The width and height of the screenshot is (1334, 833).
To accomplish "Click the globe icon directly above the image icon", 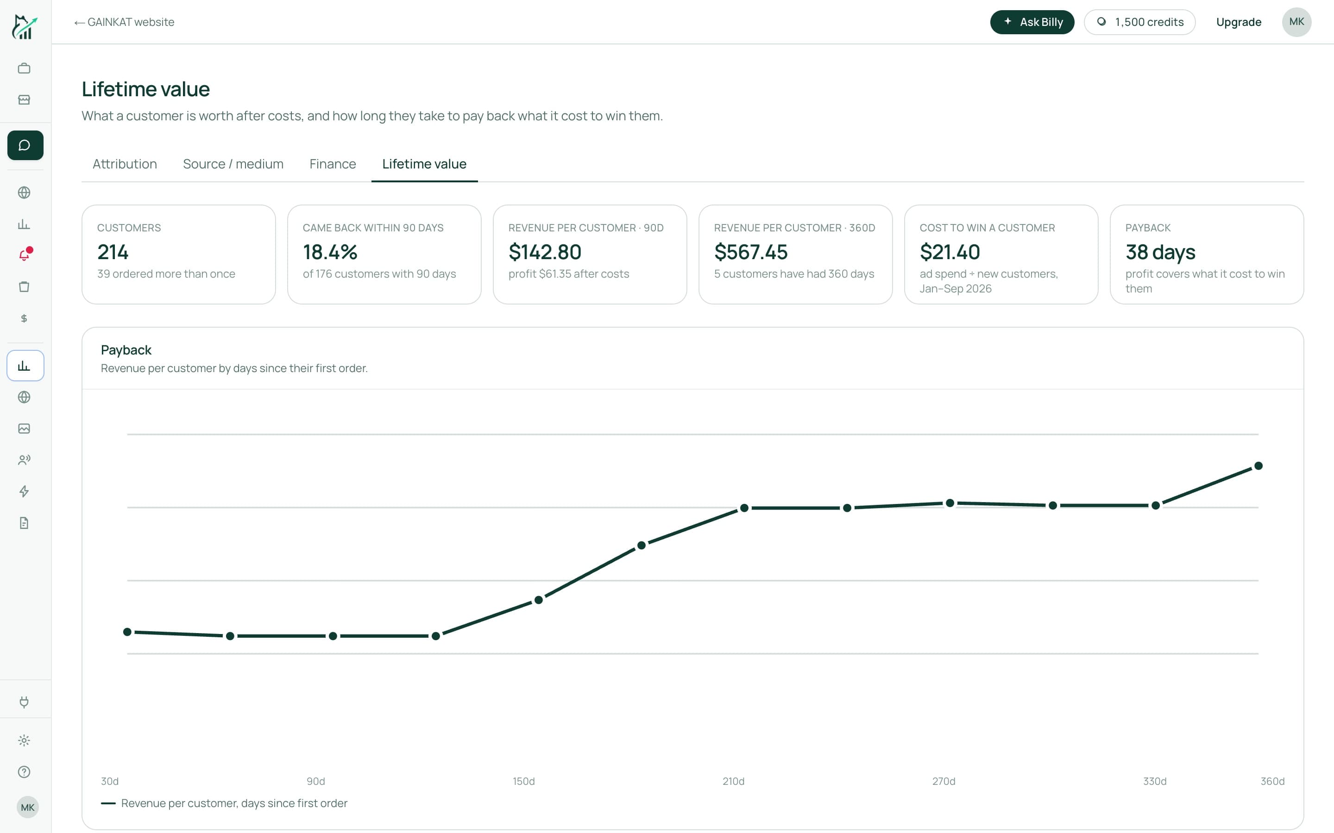I will [x=24, y=397].
